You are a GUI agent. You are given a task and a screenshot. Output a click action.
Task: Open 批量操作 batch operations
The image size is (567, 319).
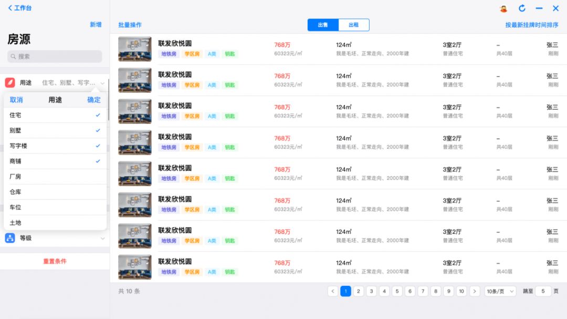[x=130, y=25]
